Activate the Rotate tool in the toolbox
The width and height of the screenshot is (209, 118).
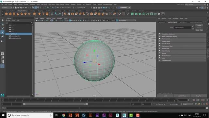2,36
